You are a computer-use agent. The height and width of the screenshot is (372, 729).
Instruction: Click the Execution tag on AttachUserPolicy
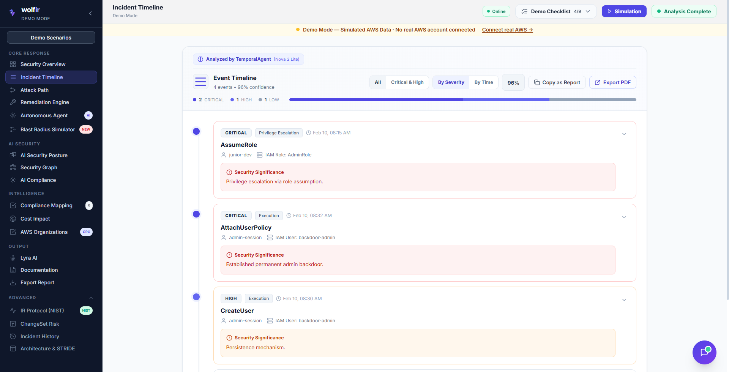(269, 216)
